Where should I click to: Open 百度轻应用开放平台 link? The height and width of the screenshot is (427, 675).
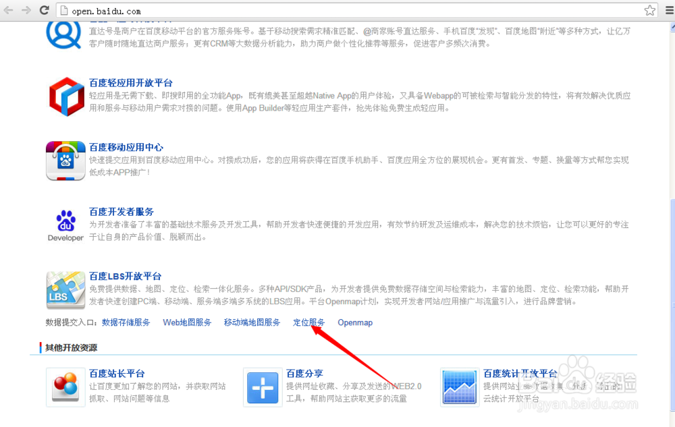pos(131,83)
